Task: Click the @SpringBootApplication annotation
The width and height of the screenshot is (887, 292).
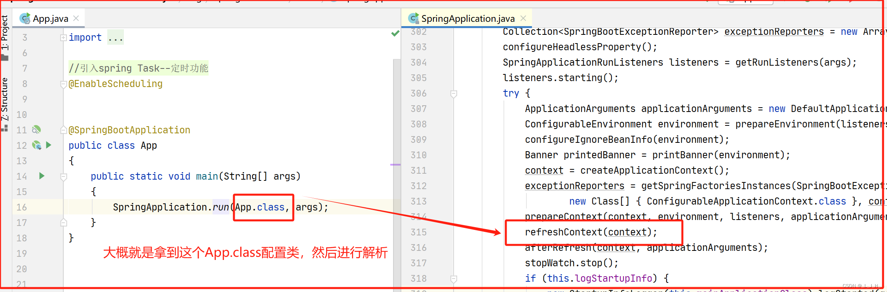Action: [129, 130]
